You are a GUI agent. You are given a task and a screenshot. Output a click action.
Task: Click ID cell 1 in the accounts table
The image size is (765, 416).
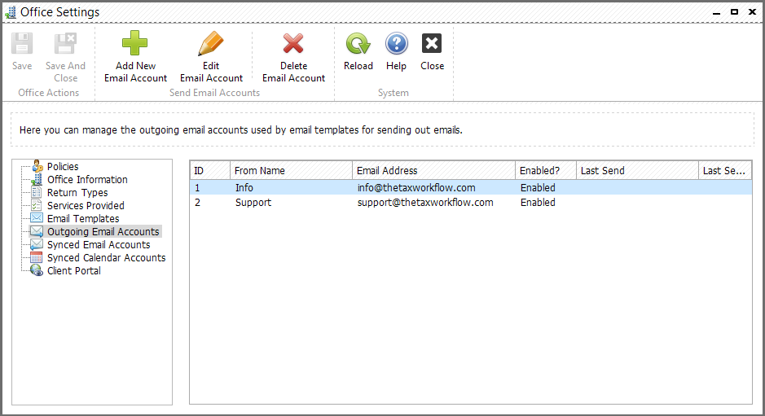[x=197, y=188]
